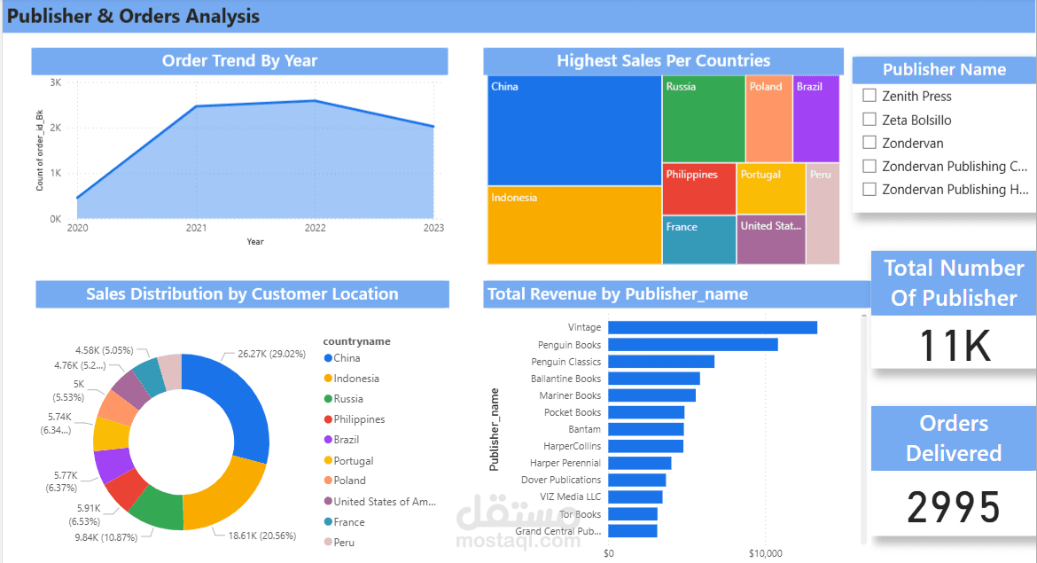Screen dimensions: 1037x563
Task: Select the Ballantine Books bar
Action: pos(654,379)
